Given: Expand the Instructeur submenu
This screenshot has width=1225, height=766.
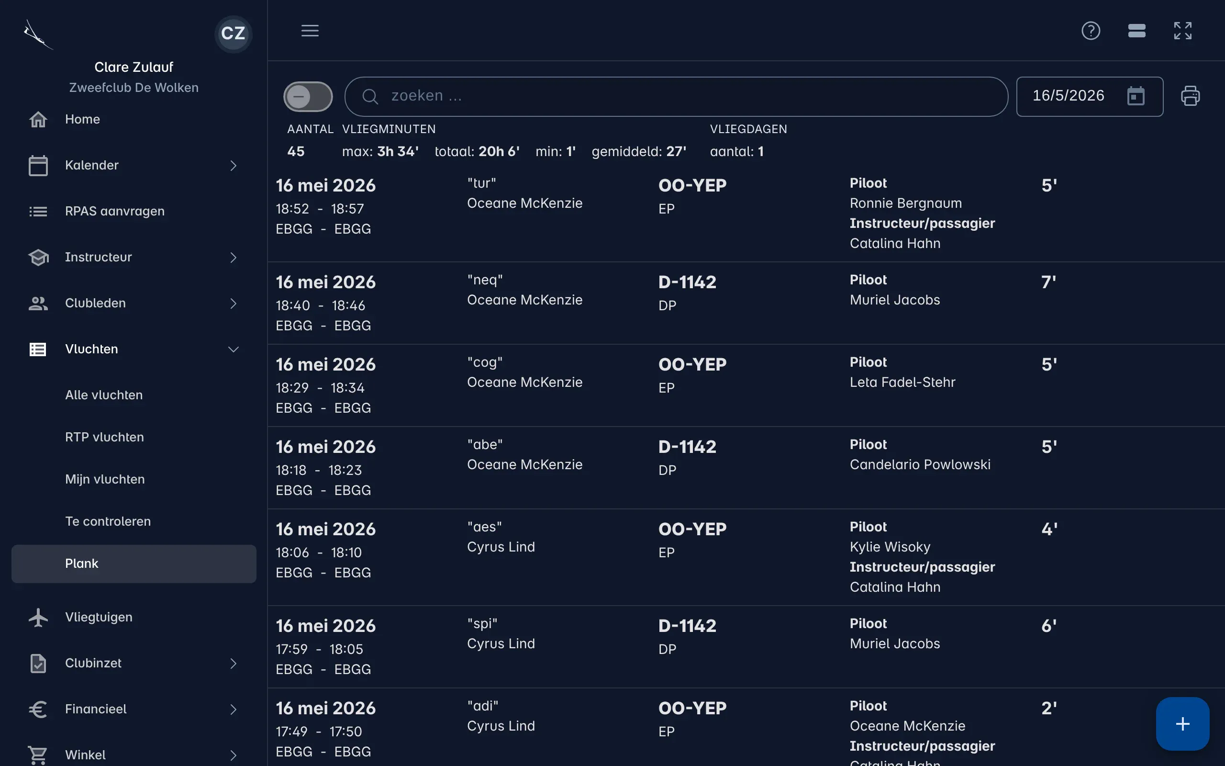Looking at the screenshot, I should click(134, 258).
